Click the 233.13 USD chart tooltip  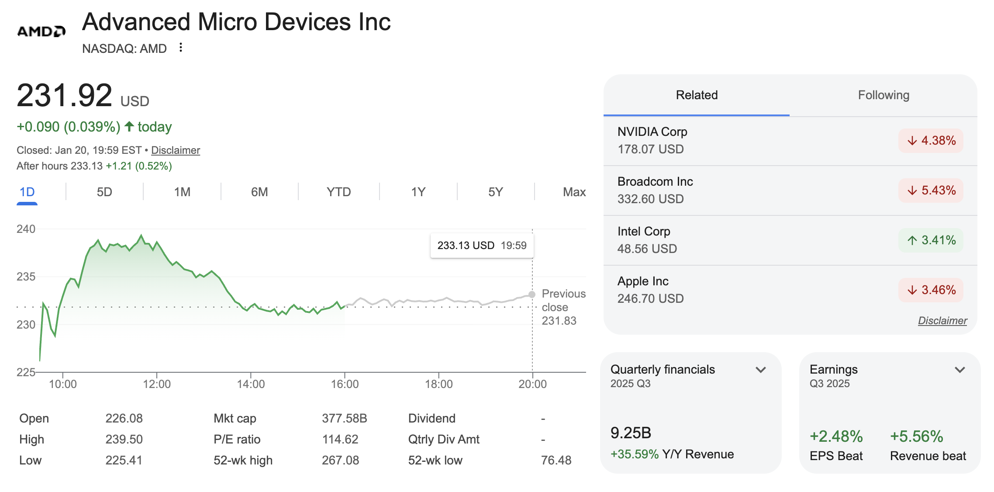[482, 246]
